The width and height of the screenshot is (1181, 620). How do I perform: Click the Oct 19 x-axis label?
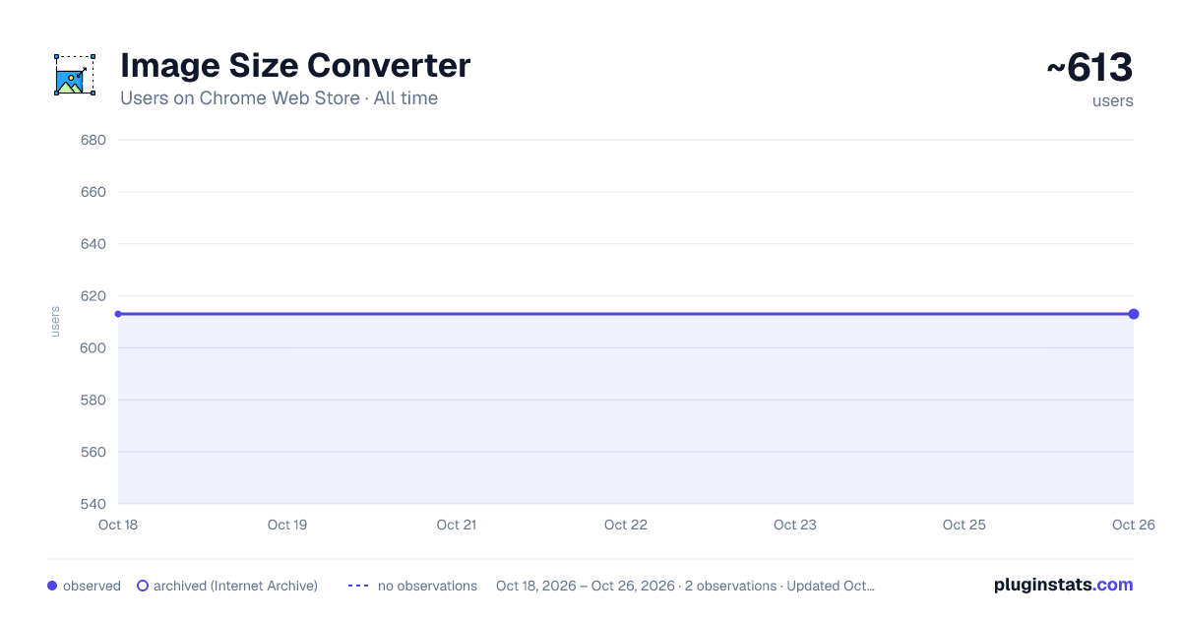click(x=287, y=525)
